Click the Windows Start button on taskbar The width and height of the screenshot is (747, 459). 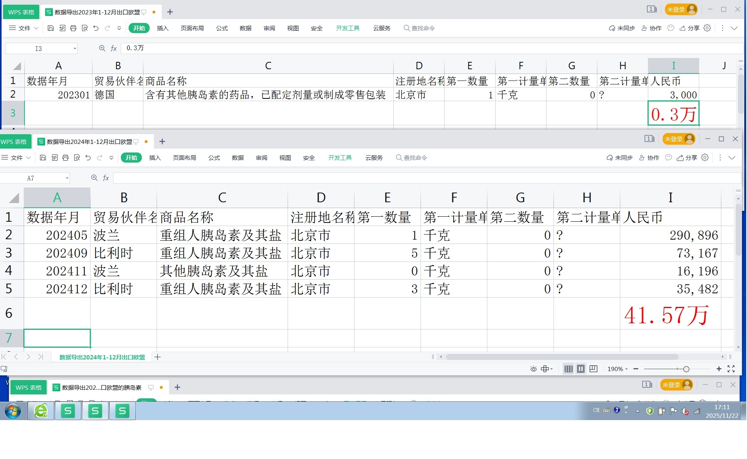(13, 411)
